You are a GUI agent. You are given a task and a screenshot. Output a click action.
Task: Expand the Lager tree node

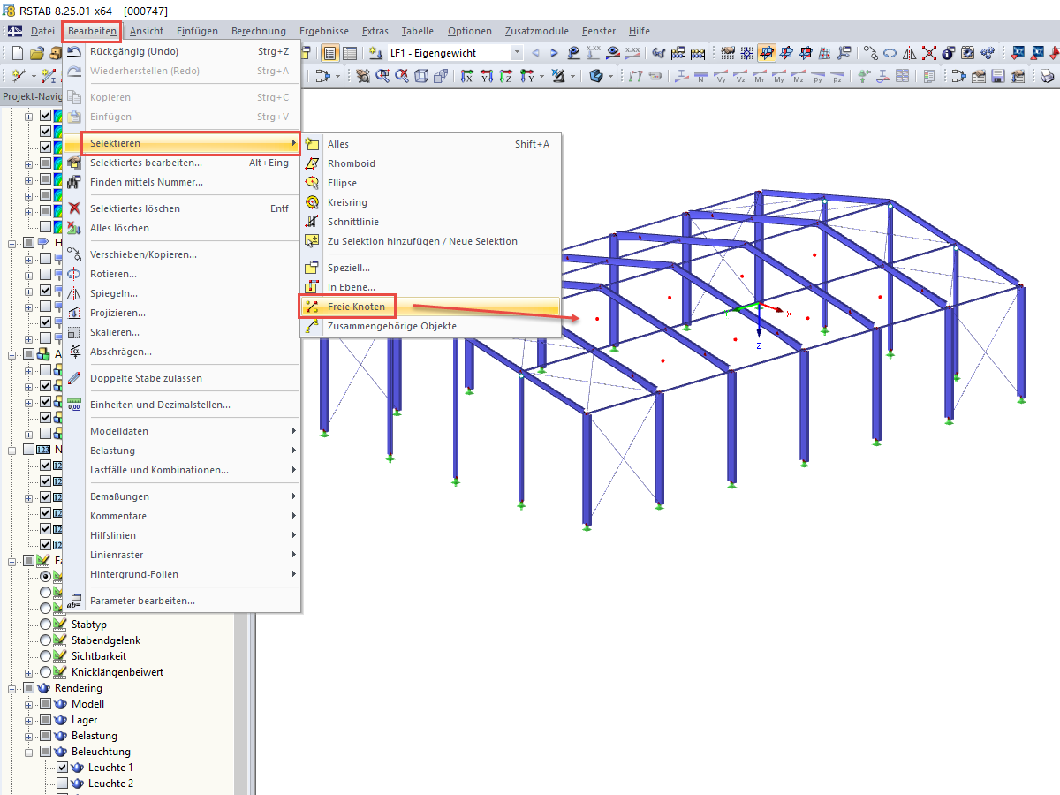(28, 720)
